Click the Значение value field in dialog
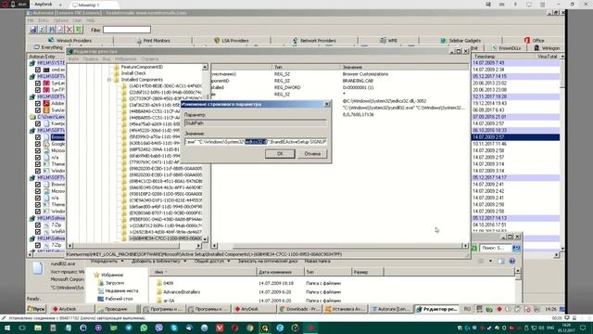This screenshot has height=334, width=593. (x=256, y=142)
